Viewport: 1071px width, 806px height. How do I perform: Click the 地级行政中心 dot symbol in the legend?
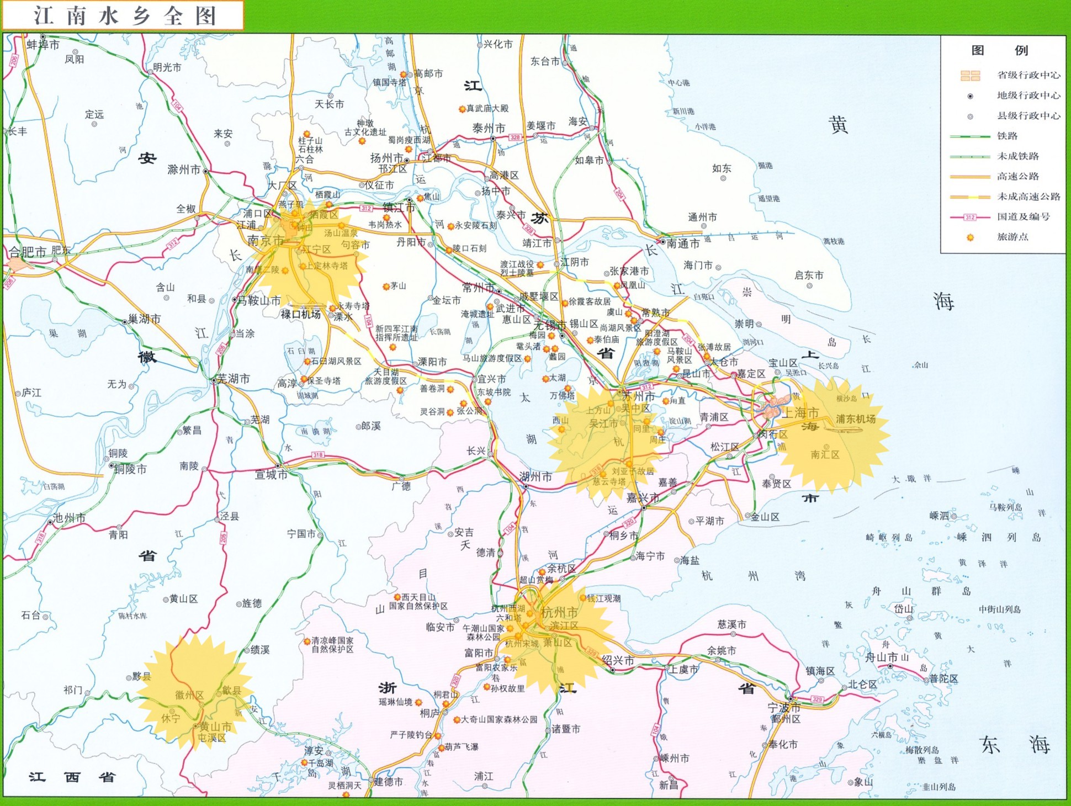click(x=970, y=96)
